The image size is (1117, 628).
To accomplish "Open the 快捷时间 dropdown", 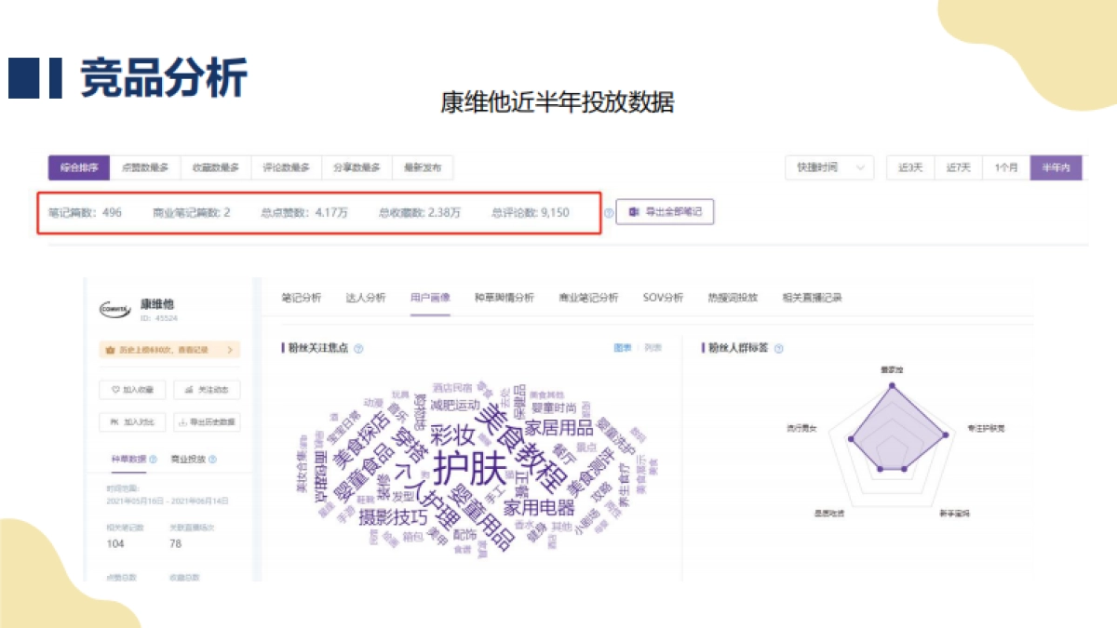I will point(828,167).
